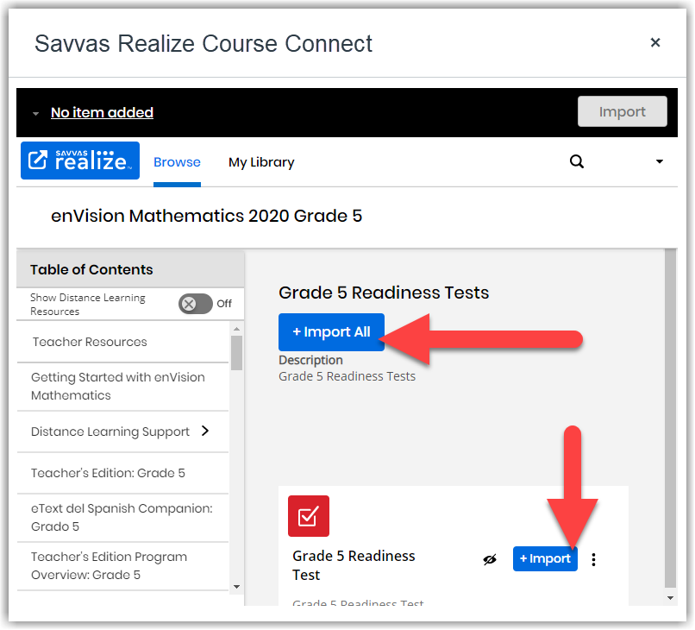Open the account dropdown at top right
This screenshot has height=630, width=695.
click(660, 161)
